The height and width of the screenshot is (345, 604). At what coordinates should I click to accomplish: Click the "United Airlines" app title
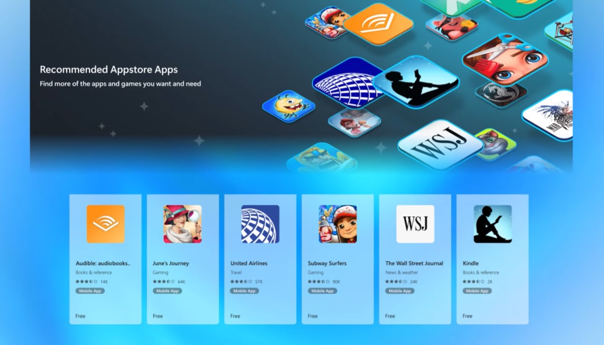(249, 263)
